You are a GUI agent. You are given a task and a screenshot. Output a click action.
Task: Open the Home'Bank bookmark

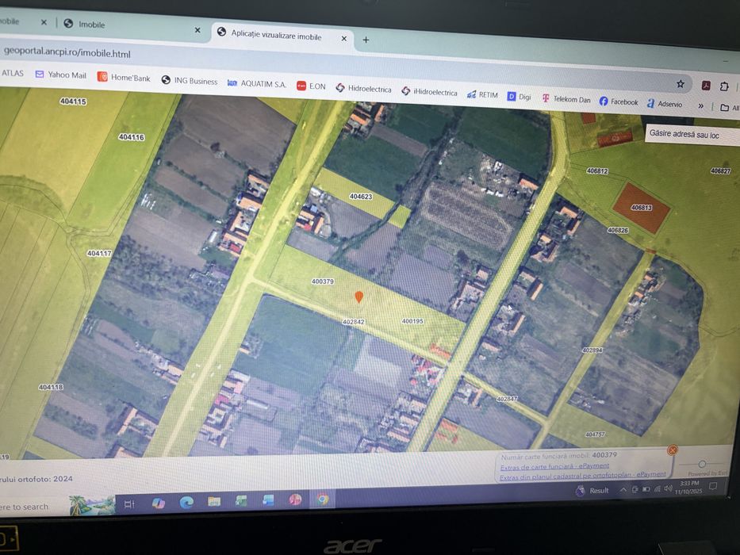(124, 78)
